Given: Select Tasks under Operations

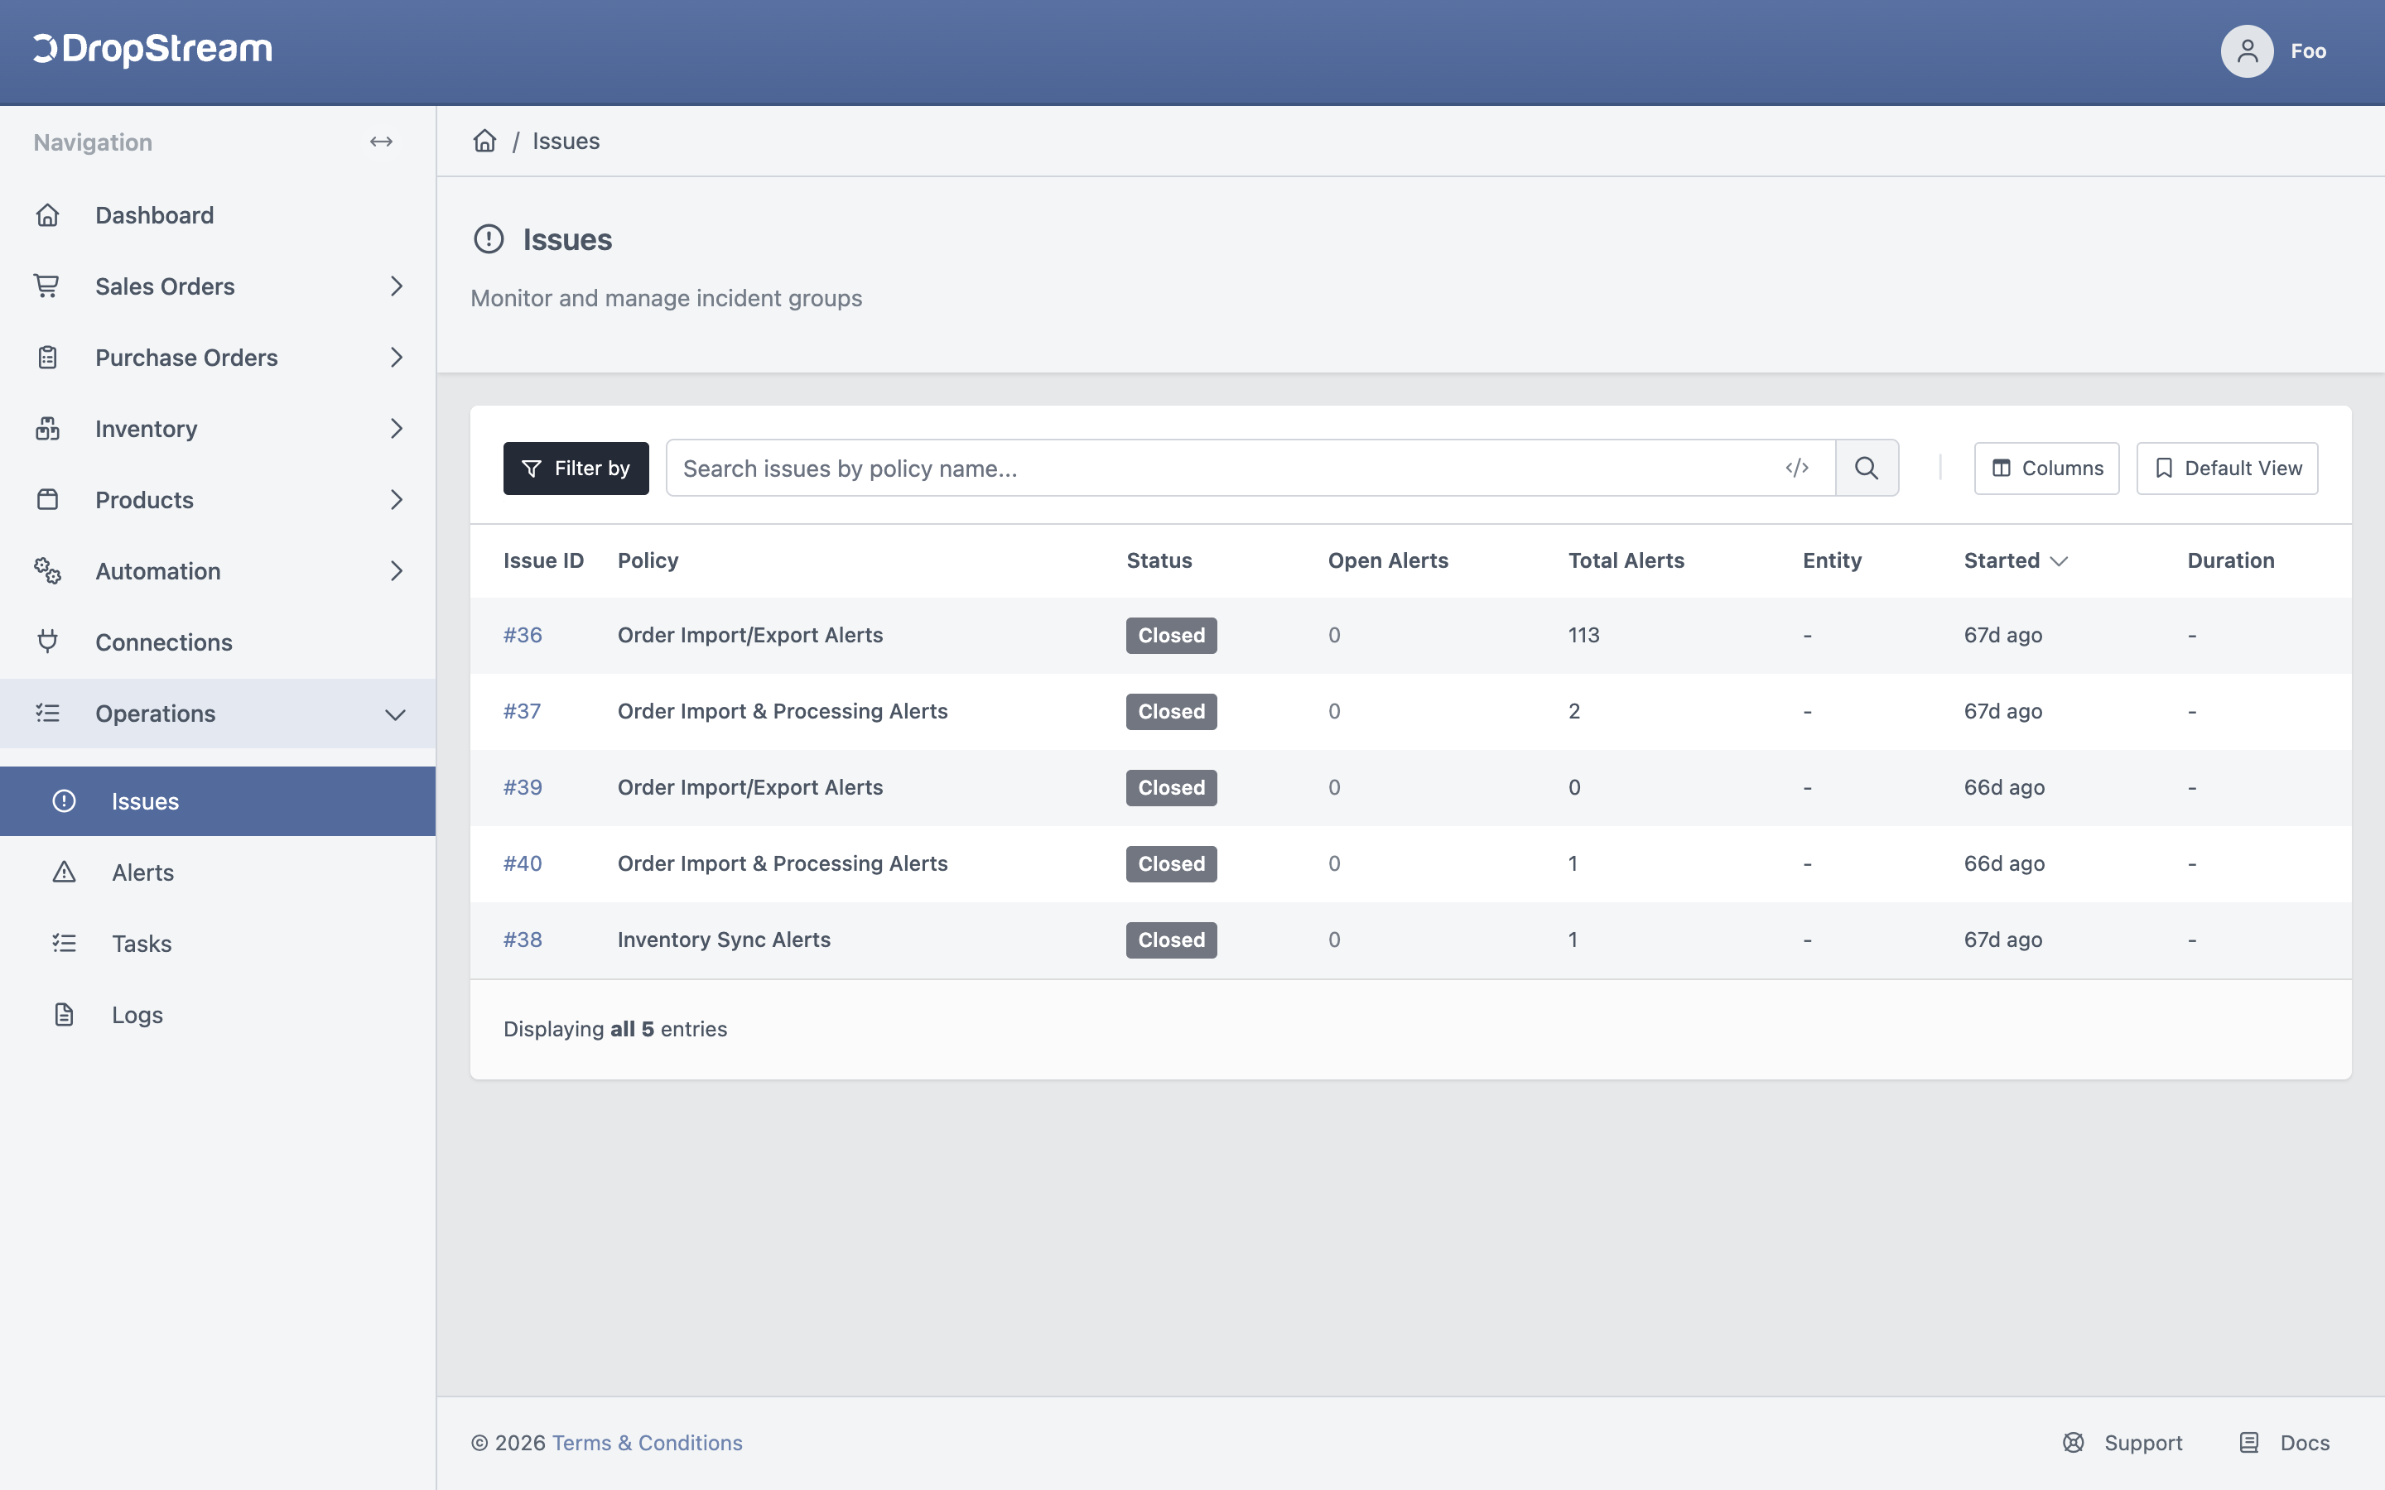Looking at the screenshot, I should pyautogui.click(x=218, y=943).
